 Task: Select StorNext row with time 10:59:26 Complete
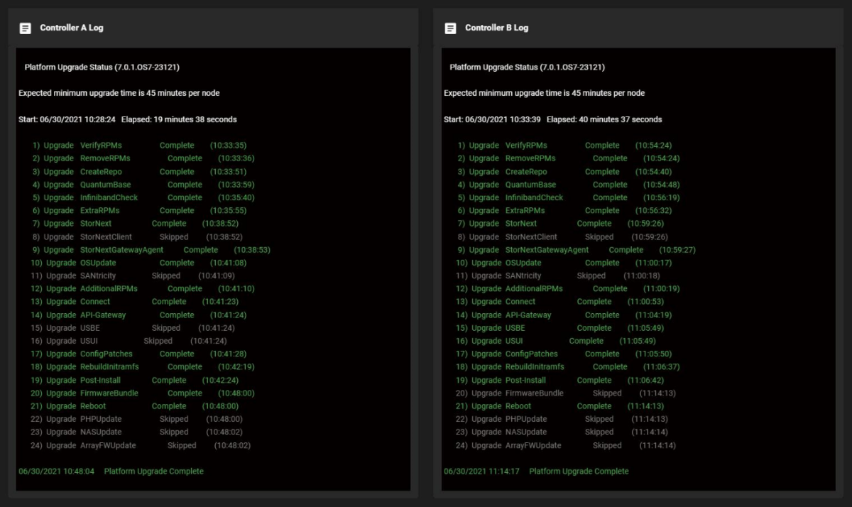(x=560, y=224)
